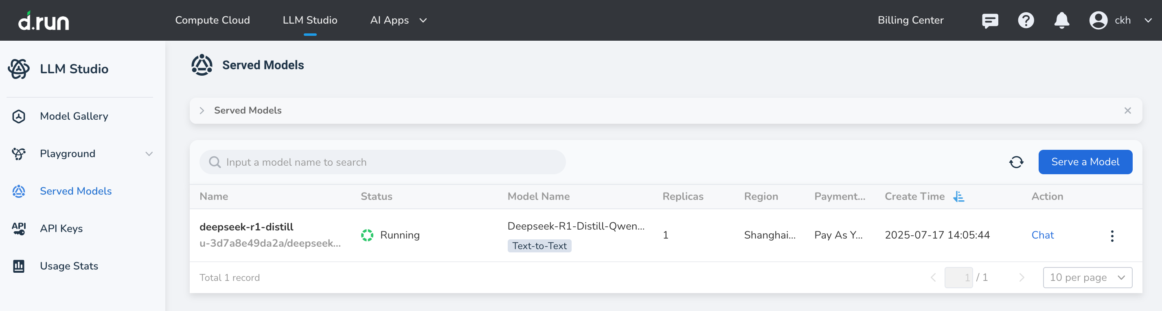Click the help question mark icon
Viewport: 1162px width, 311px height.
pos(1025,21)
